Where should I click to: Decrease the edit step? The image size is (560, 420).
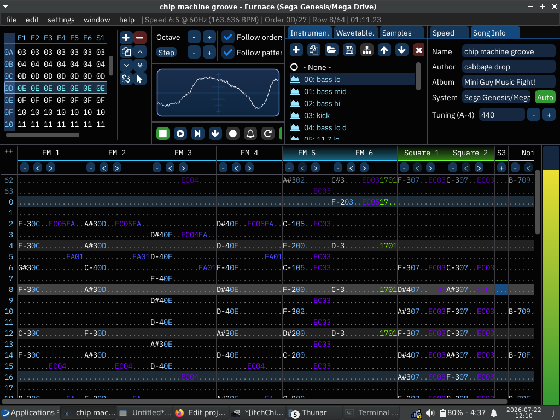coord(194,52)
